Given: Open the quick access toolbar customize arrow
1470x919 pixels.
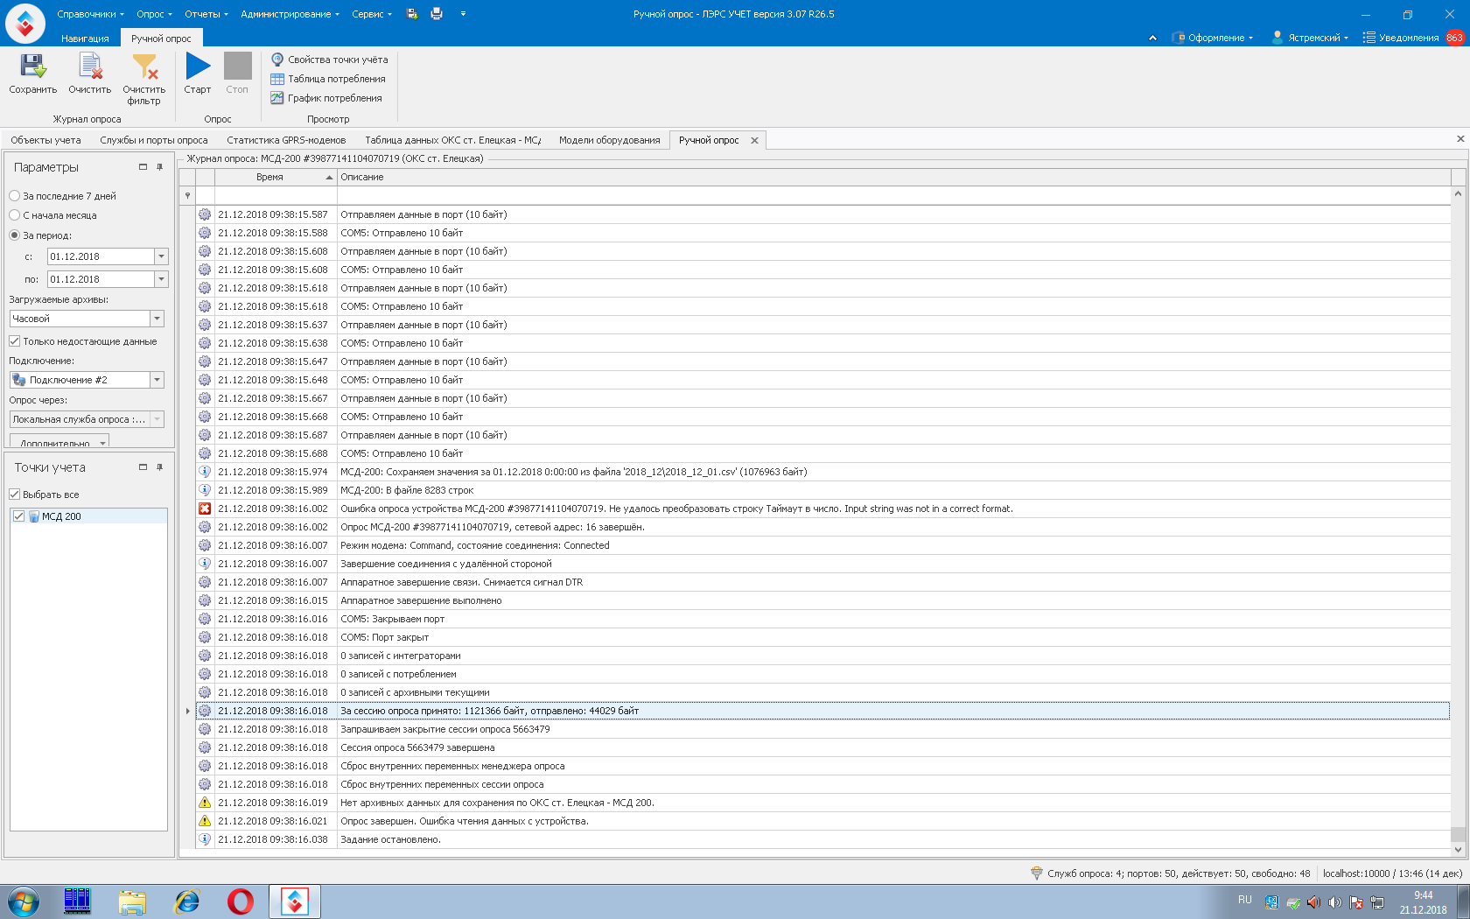Looking at the screenshot, I should click(x=463, y=14).
